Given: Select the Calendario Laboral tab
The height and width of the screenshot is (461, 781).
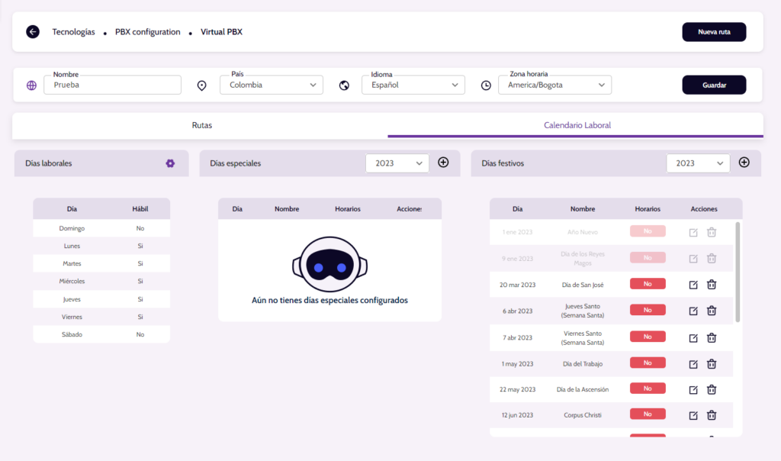Looking at the screenshot, I should click(577, 125).
